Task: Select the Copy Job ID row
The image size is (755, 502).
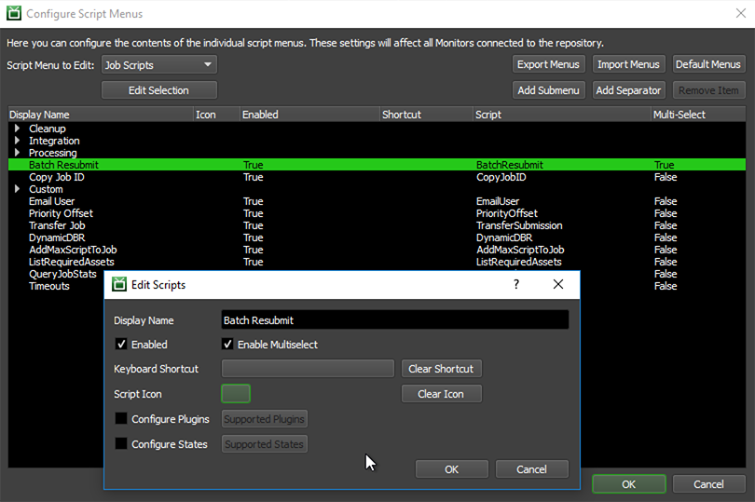Action: (57, 177)
